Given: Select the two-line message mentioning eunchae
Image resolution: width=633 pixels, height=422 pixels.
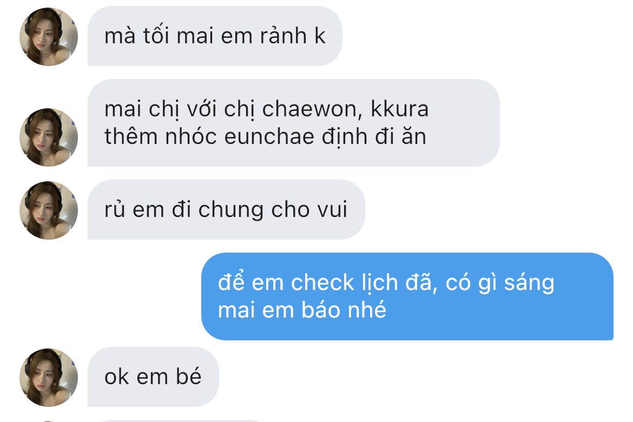Looking at the screenshot, I should [293, 123].
